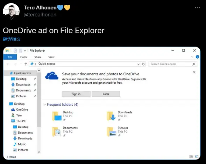Open the Quick Access Toolbar customize dropdown
This screenshot has height=164, width=206.
25,51
